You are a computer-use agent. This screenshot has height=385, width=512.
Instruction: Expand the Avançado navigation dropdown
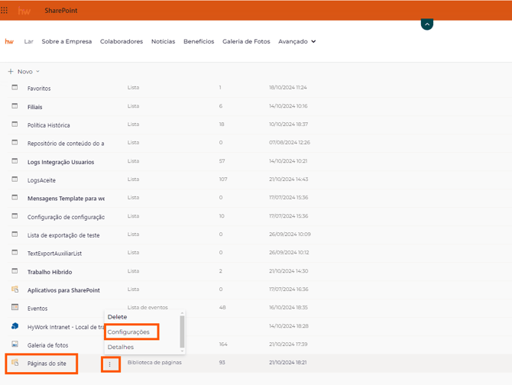point(297,42)
